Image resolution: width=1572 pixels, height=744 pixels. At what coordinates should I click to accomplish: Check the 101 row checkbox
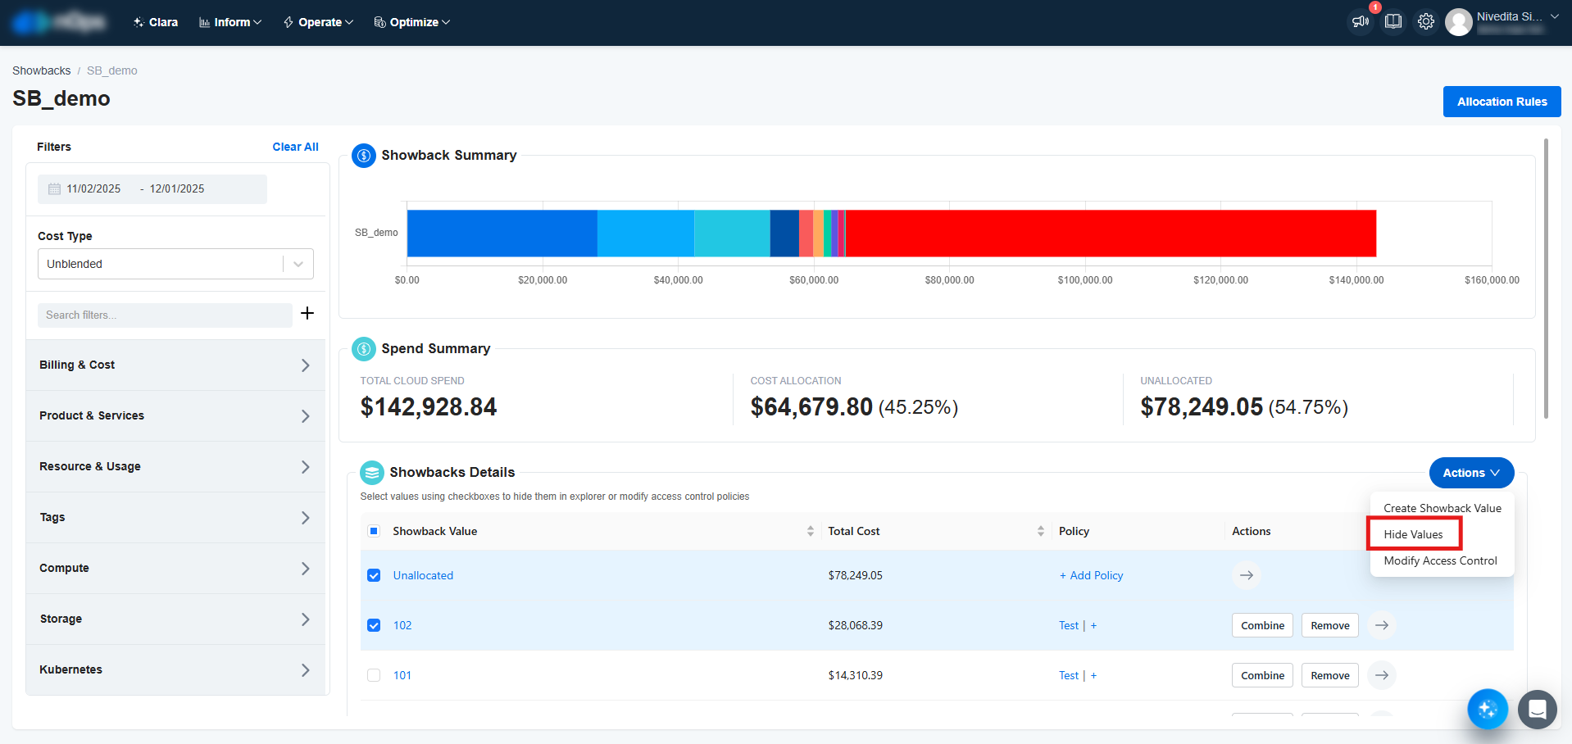coord(374,675)
